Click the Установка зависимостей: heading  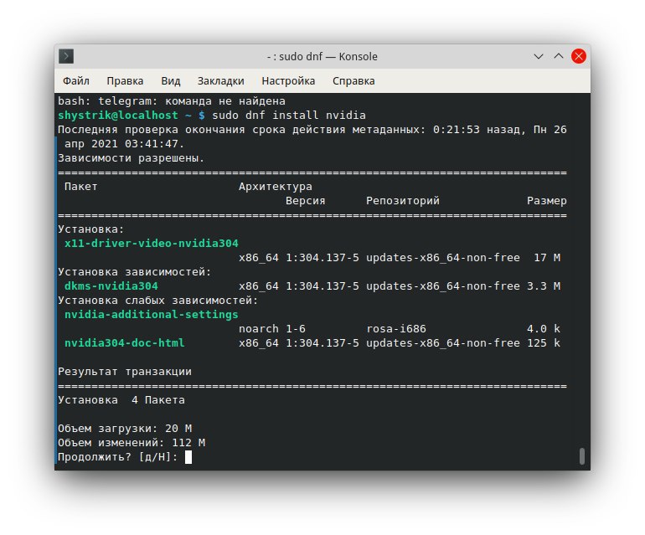coord(135,272)
